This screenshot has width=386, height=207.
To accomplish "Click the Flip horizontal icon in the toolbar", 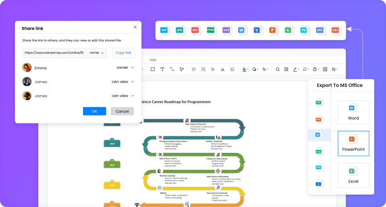I will [222, 69].
